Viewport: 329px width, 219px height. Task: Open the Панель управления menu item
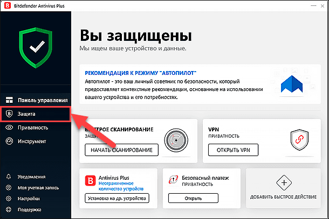click(36, 100)
